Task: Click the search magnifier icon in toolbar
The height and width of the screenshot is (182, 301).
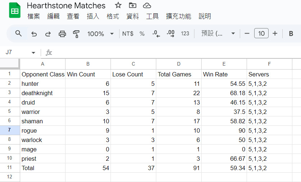Action: pos(18,34)
